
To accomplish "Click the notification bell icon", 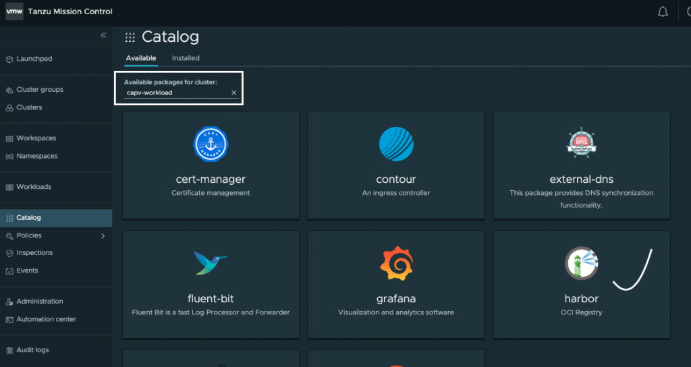I will coord(663,12).
